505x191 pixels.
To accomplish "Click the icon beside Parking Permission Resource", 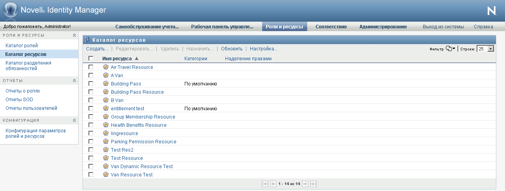I will pyautogui.click(x=105, y=141).
